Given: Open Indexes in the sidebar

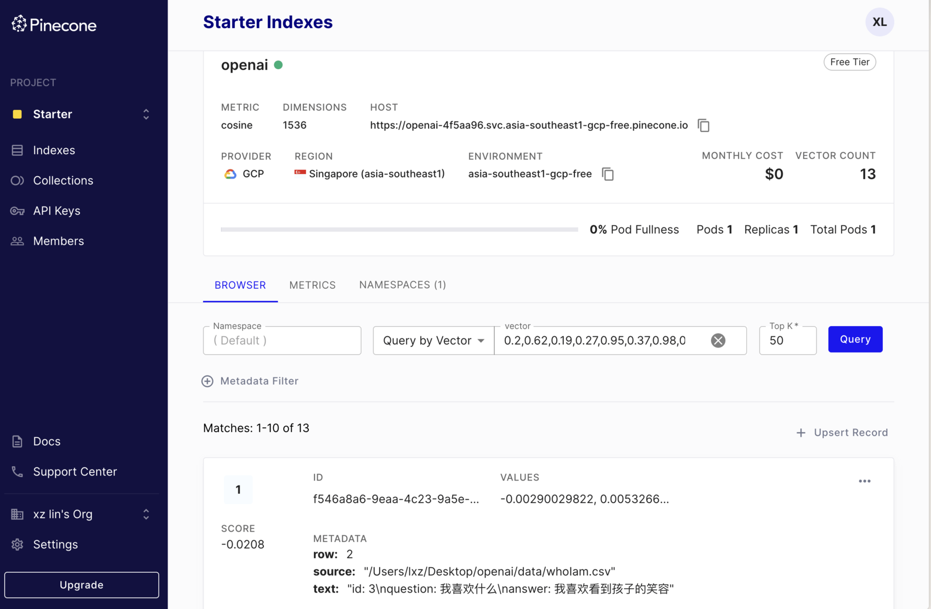Looking at the screenshot, I should pos(54,150).
